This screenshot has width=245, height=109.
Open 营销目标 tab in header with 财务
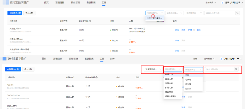58,59
